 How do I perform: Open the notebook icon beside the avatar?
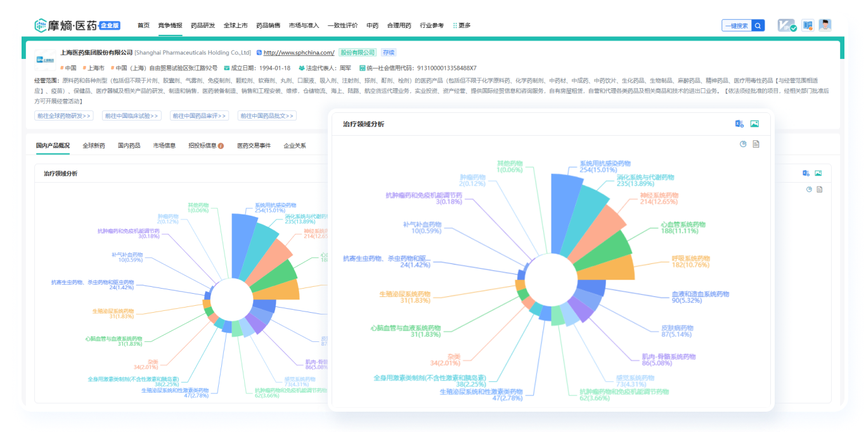pos(808,25)
